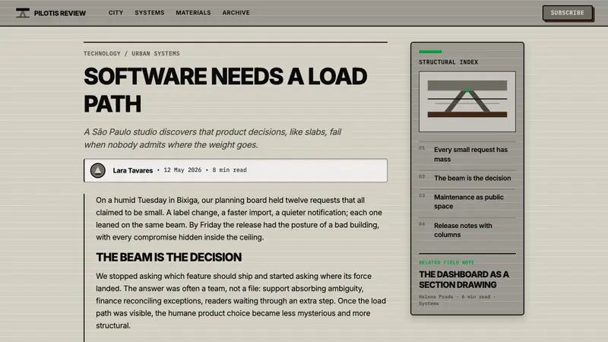Open the CITY navigation item
The height and width of the screenshot is (342, 608).
point(116,13)
